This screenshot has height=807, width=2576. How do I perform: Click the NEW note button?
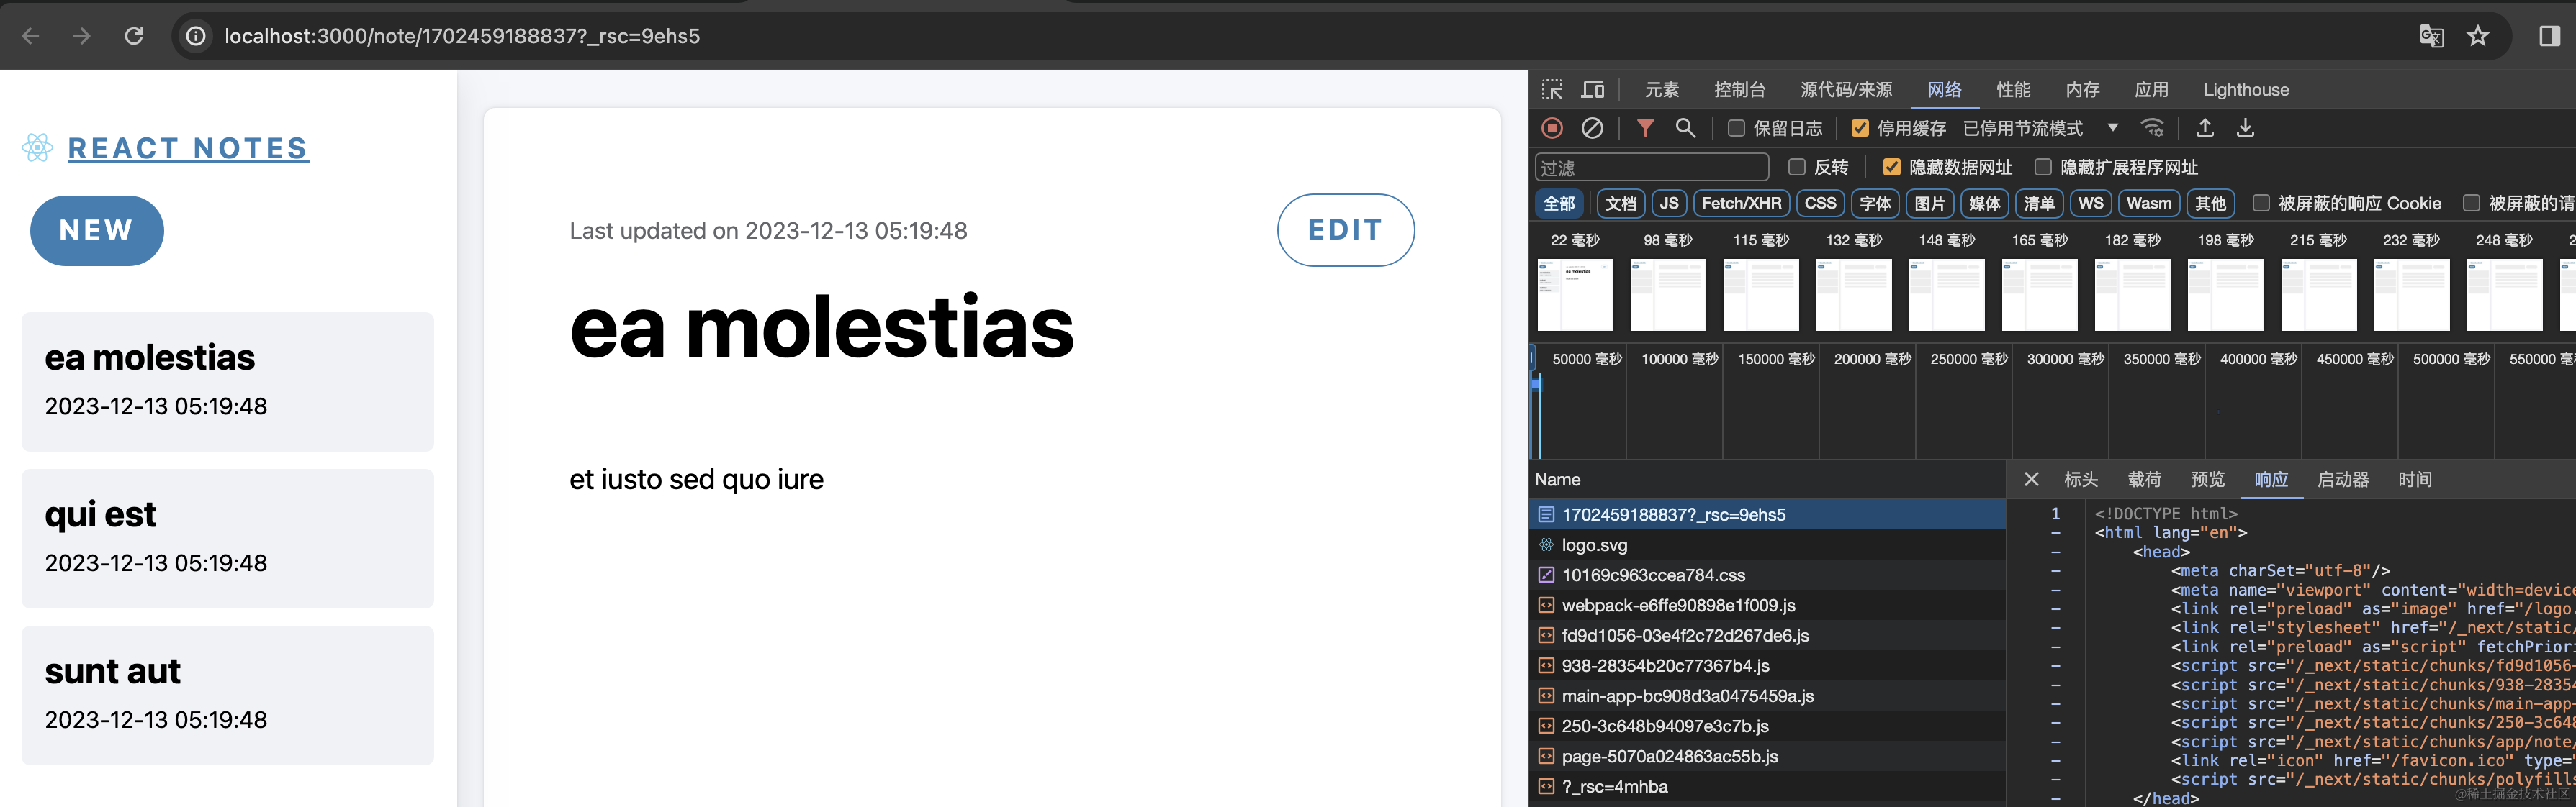(x=96, y=231)
